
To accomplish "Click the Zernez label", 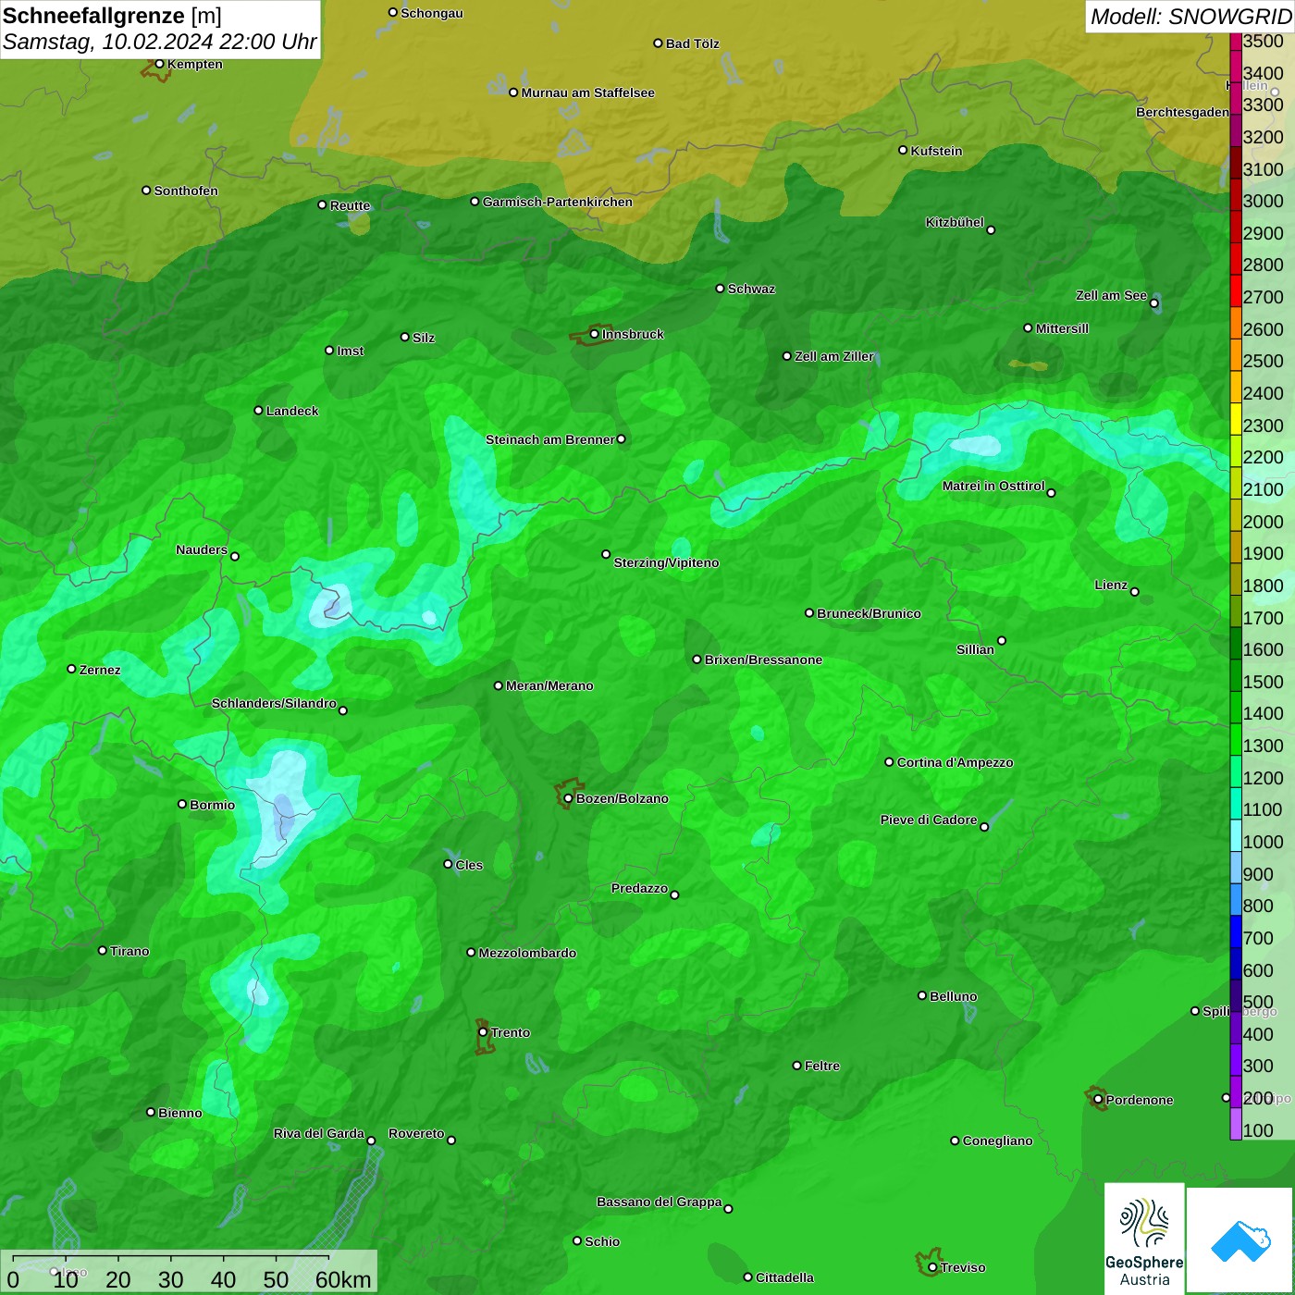I will (100, 670).
